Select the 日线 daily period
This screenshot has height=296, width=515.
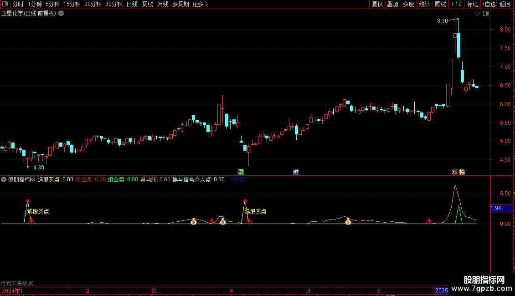132,4
